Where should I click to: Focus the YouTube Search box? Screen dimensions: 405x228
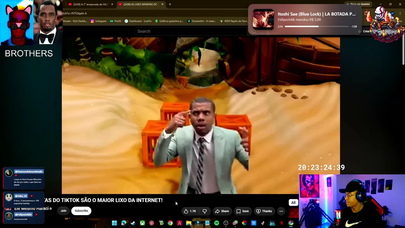pyautogui.click(x=190, y=31)
